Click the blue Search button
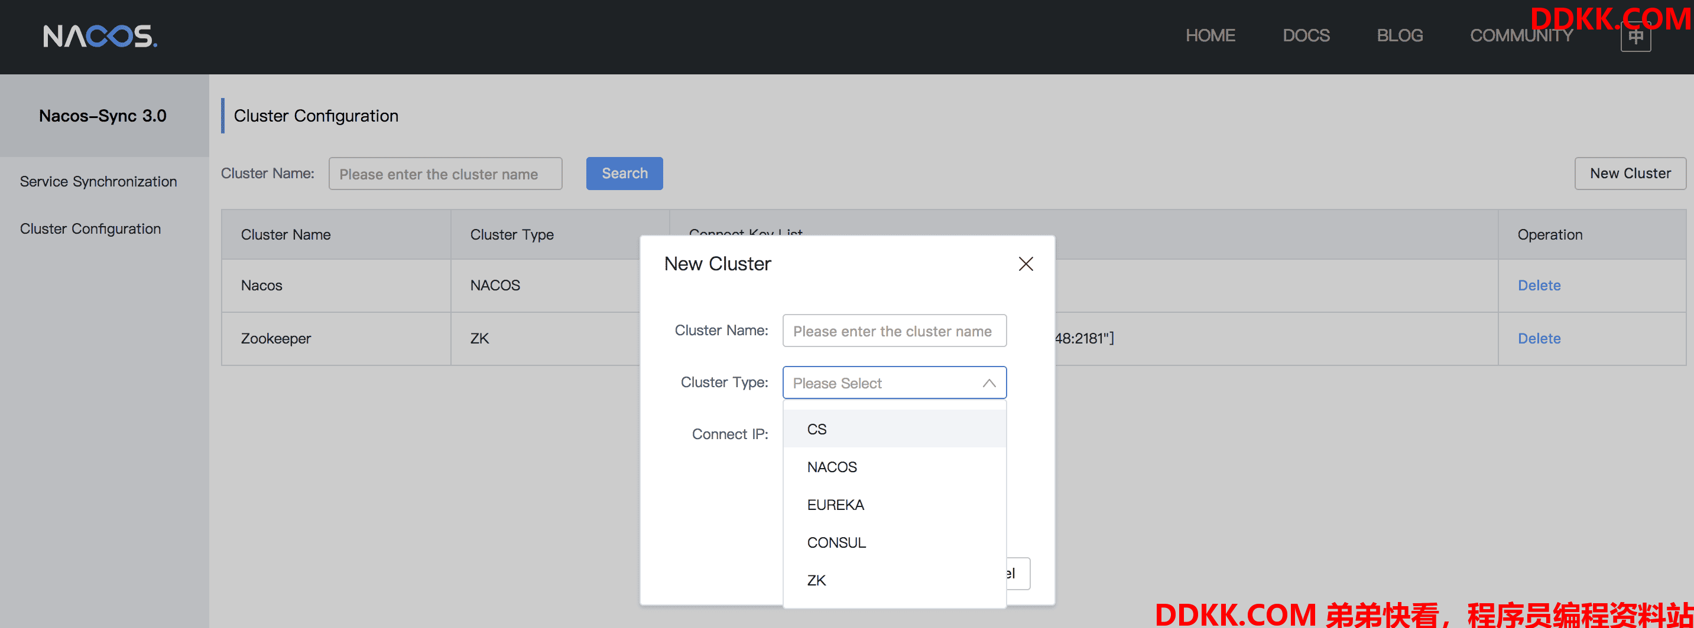 (624, 174)
